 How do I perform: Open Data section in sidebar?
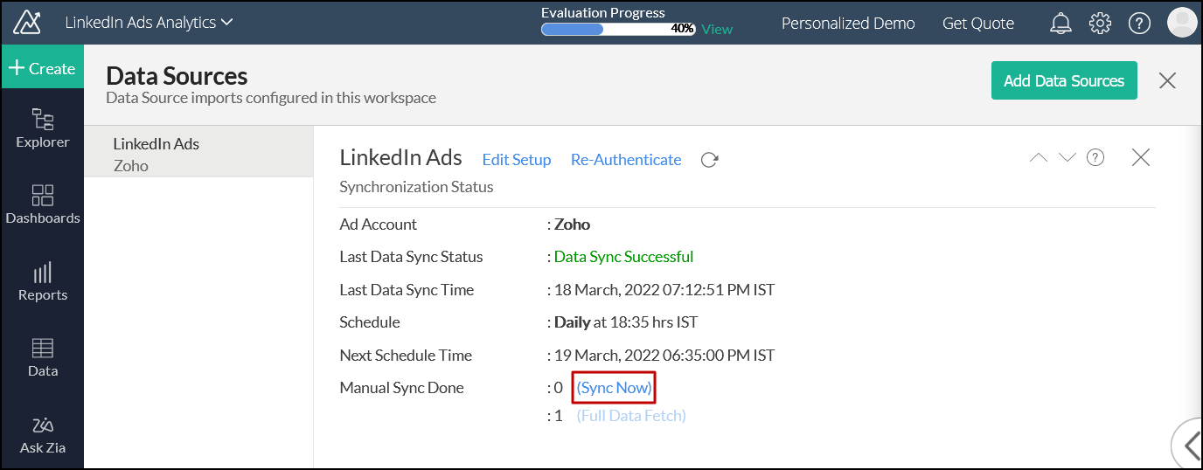[x=42, y=357]
